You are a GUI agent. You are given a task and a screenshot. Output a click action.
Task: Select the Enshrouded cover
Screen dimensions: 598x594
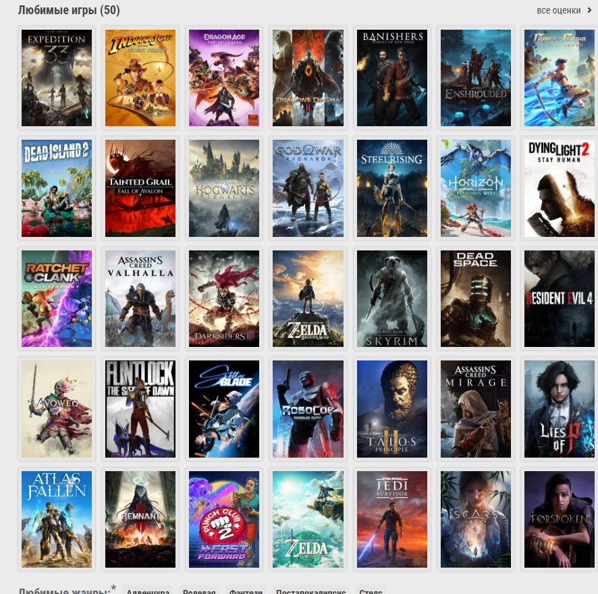(x=476, y=78)
